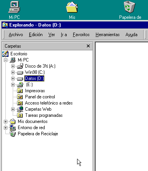Select the Carpetas Web label
This screenshot has width=148, height=171.
pos(38,109)
